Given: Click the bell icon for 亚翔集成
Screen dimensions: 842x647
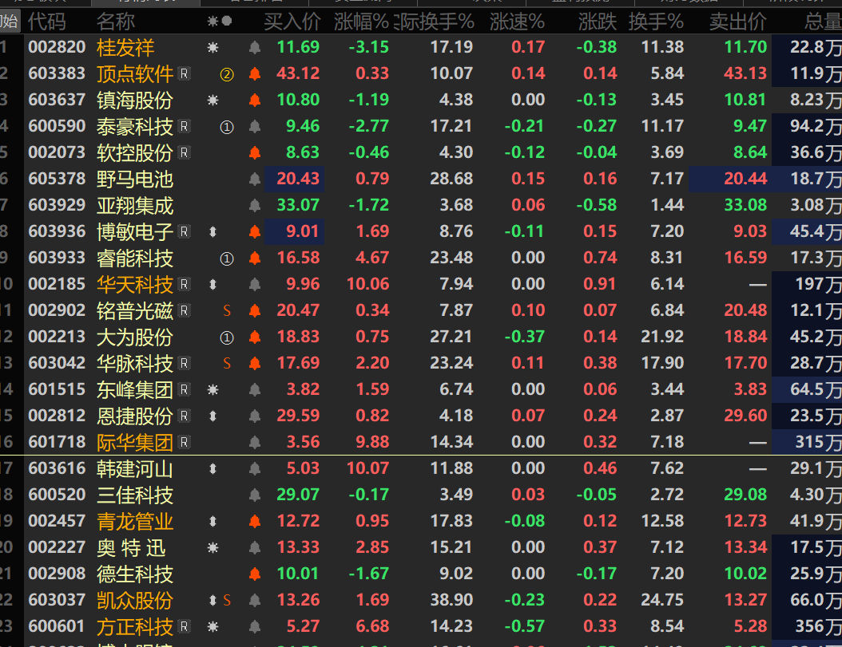Looking at the screenshot, I should pyautogui.click(x=255, y=206).
